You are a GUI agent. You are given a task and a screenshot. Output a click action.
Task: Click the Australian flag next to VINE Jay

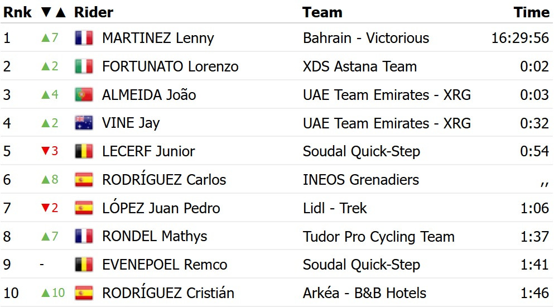[84, 123]
